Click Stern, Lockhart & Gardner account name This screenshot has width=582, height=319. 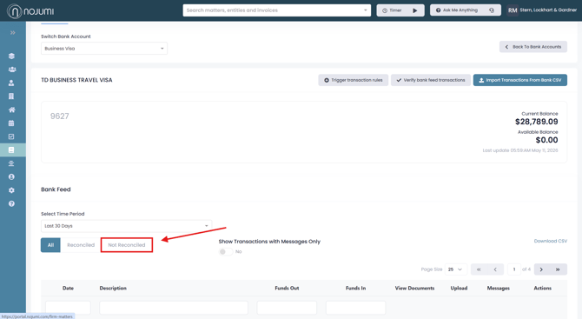pos(548,10)
